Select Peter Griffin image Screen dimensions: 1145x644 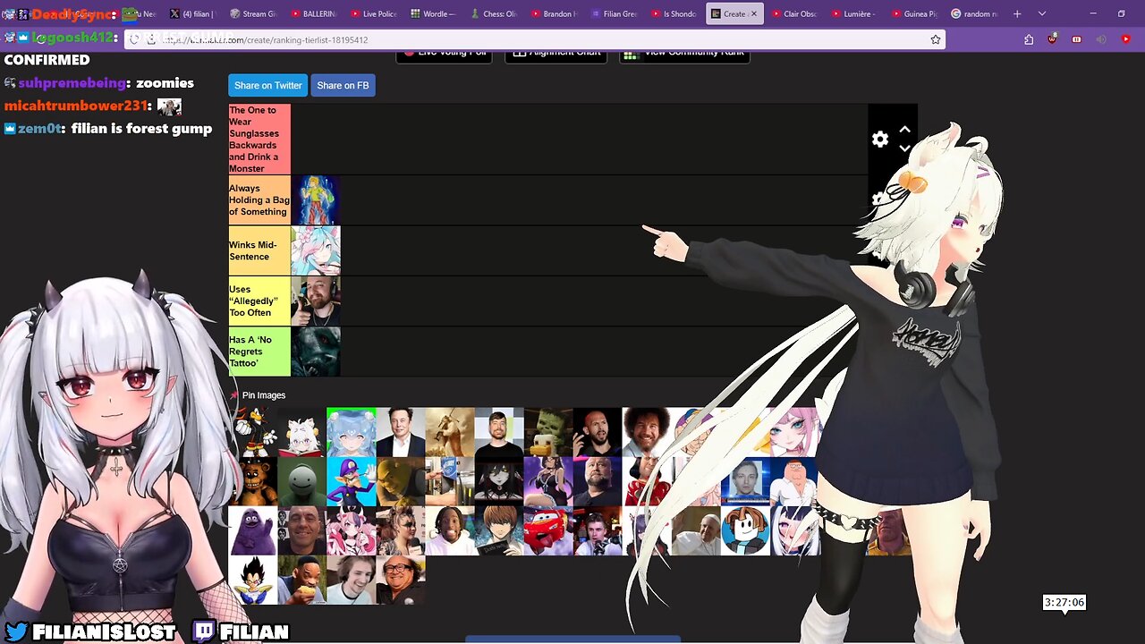[x=794, y=481]
